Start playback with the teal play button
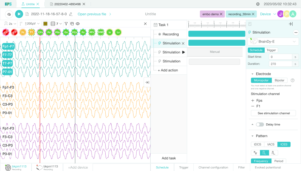The image size is (301, 171). tap(19, 14)
